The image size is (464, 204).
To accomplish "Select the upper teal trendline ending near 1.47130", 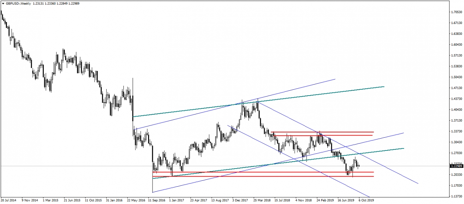I will [x=258, y=101].
